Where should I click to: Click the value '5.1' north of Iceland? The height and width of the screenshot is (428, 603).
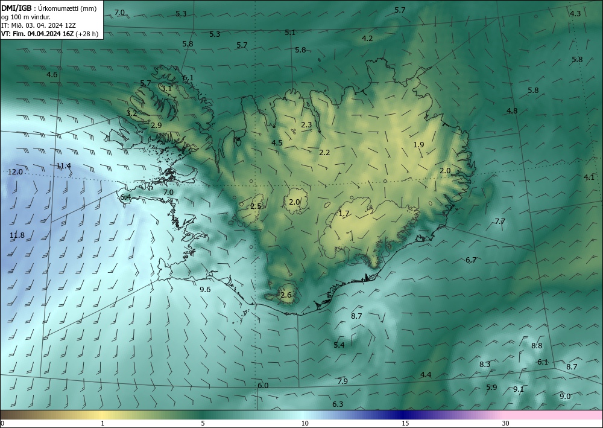point(290,33)
